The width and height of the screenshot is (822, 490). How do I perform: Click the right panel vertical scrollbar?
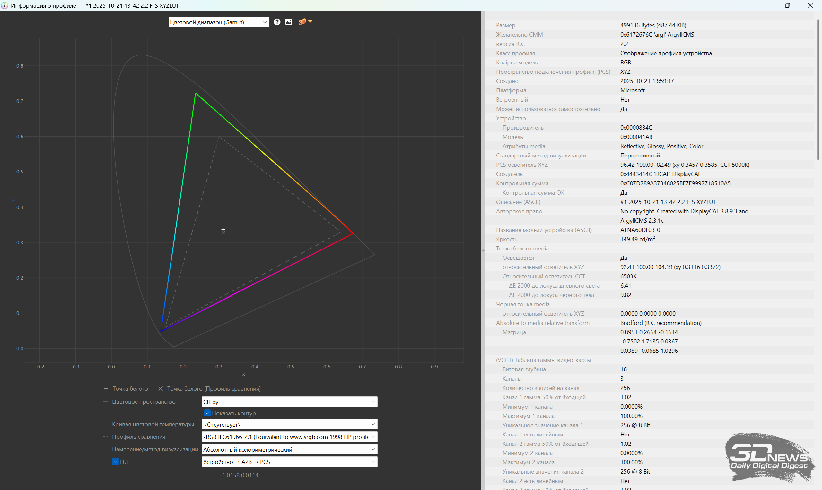point(818,89)
